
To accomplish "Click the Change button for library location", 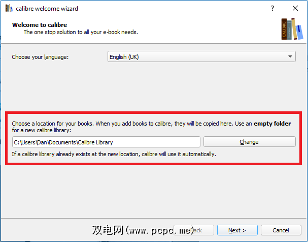I will click(250, 142).
